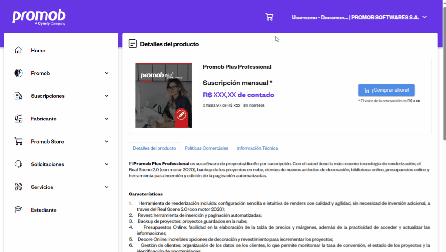Click the pencil edit badge on product image

181,115
